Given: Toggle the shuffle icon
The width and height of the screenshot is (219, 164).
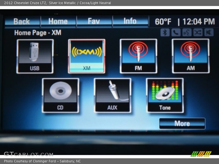Looking at the screenshot, I should [198, 32].
